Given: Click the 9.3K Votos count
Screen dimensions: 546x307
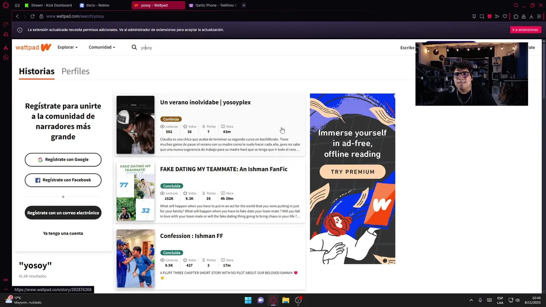Looking at the screenshot, I should 189,198.
